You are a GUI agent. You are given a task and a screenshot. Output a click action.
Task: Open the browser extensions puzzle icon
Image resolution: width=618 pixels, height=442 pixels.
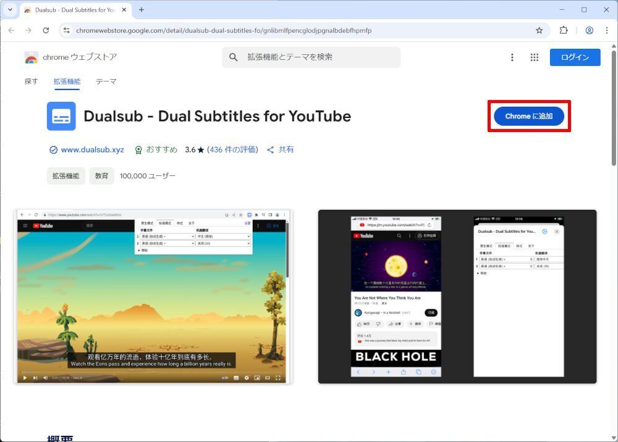(564, 30)
